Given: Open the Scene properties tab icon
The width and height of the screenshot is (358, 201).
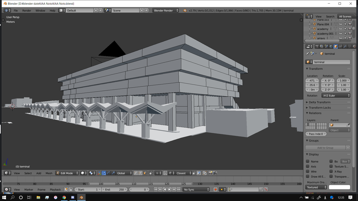Looking at the screenshot, I should tap(326, 46).
